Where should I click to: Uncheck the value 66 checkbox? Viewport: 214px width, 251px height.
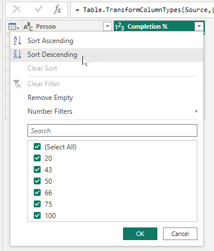pyautogui.click(x=37, y=193)
